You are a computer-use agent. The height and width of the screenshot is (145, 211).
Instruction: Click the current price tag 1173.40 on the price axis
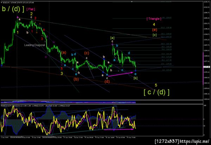pyautogui.click(x=206, y=67)
